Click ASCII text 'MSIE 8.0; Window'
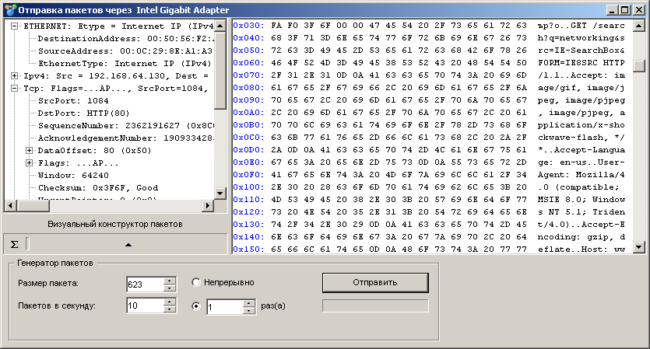 (581, 199)
